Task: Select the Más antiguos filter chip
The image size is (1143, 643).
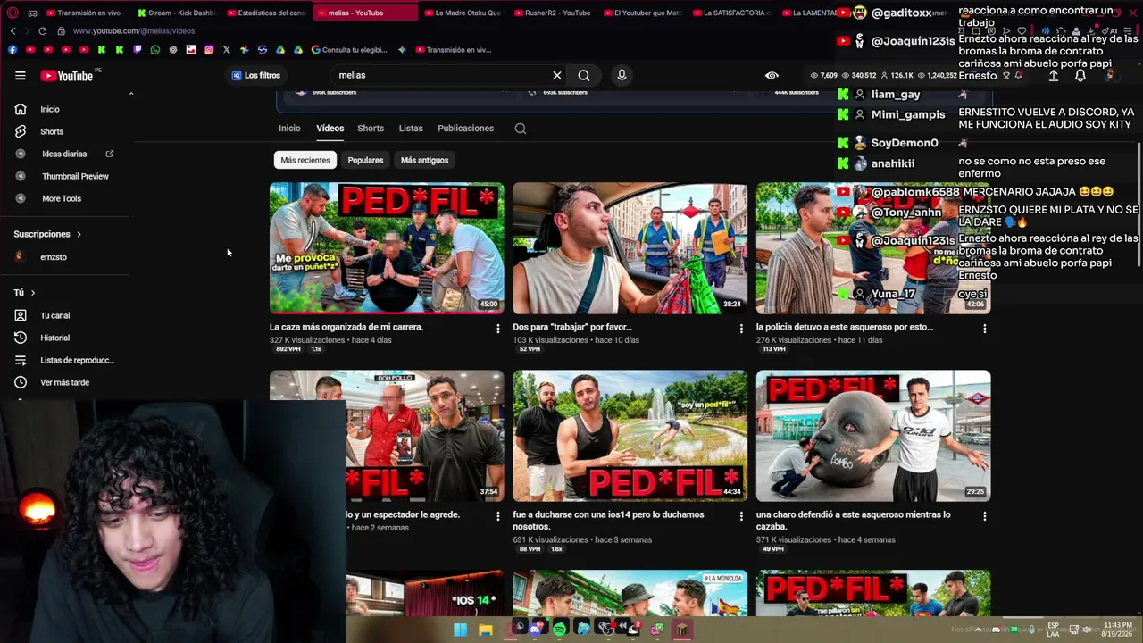Action: point(424,160)
